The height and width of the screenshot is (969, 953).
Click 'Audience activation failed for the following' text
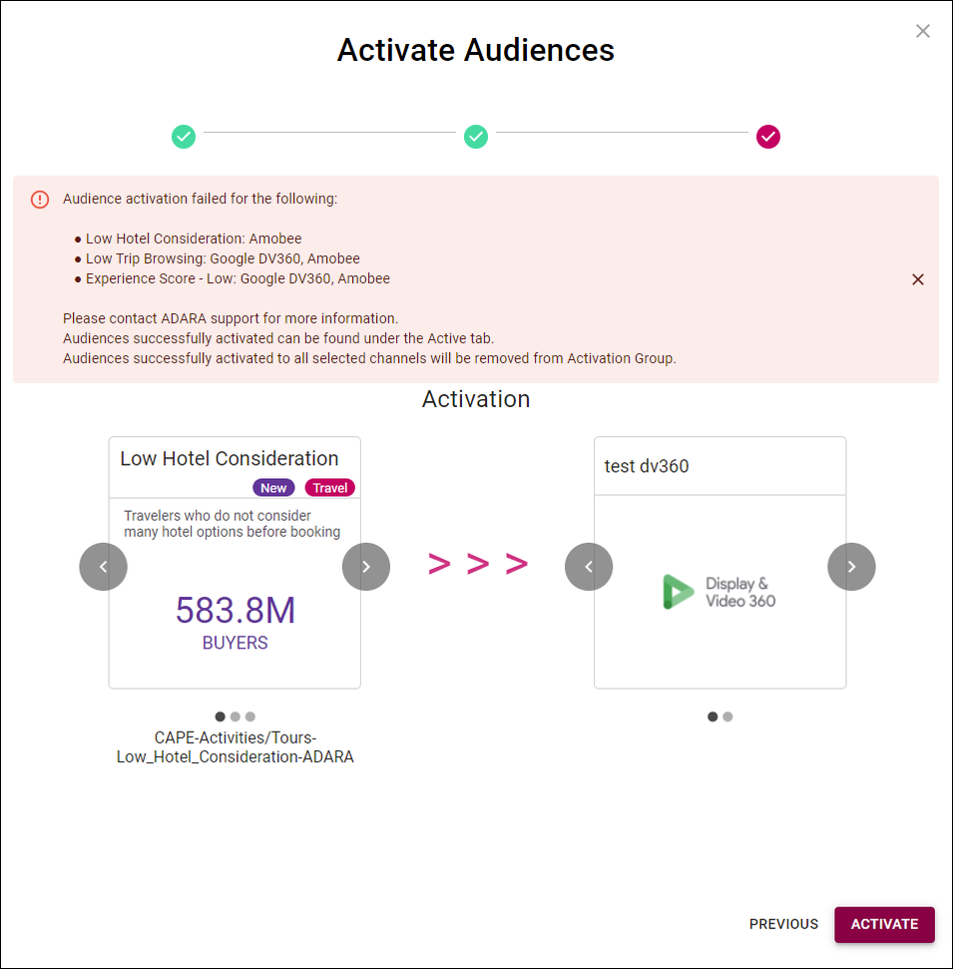201,199
